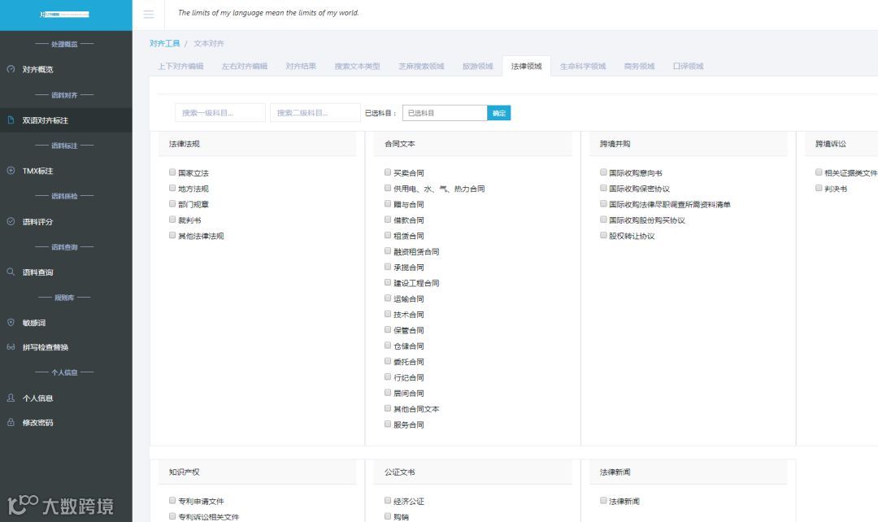Focus the 已选科目 input box
Viewport: 878px width, 522px height.
pyautogui.click(x=445, y=112)
